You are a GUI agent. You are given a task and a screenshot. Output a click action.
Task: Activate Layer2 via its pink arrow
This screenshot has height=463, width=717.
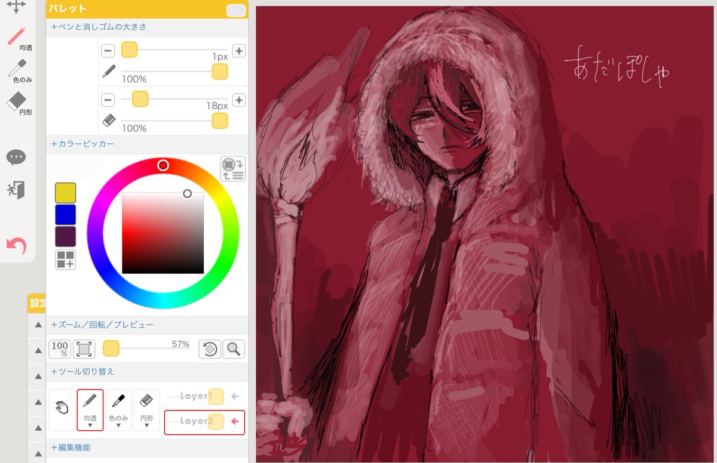click(235, 421)
